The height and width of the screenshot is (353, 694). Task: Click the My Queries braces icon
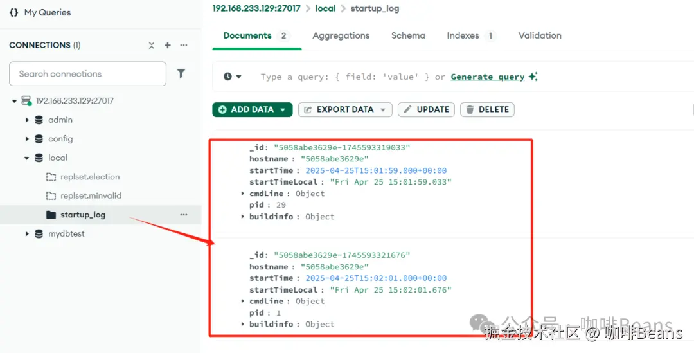pyautogui.click(x=13, y=12)
